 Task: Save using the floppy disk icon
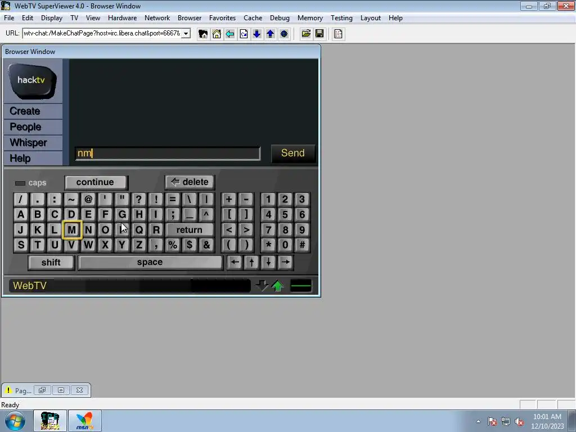319,34
